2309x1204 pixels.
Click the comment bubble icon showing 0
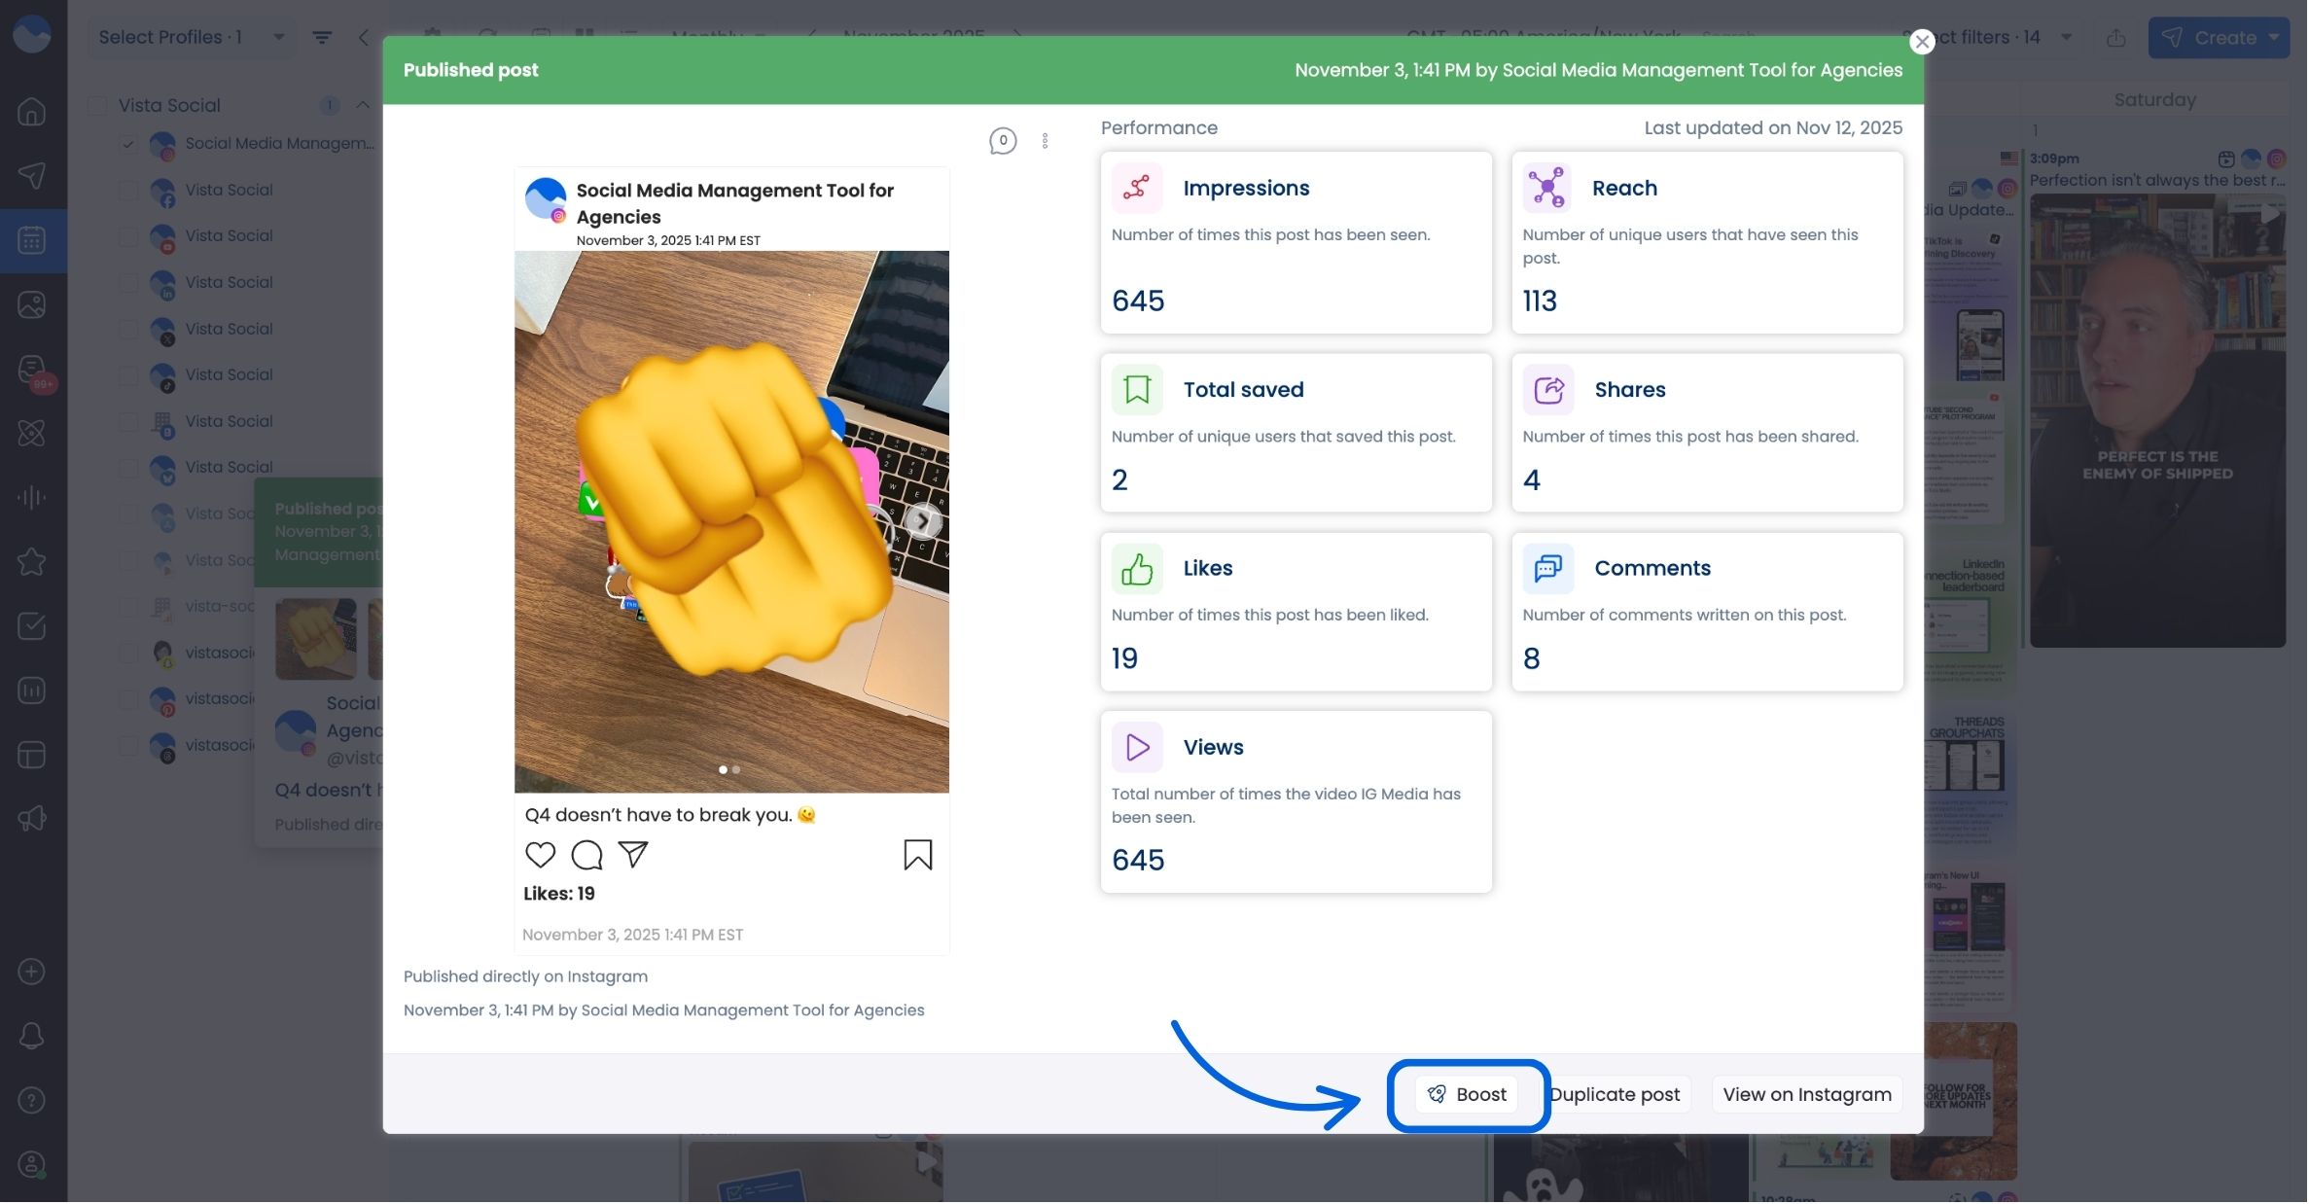point(1003,141)
